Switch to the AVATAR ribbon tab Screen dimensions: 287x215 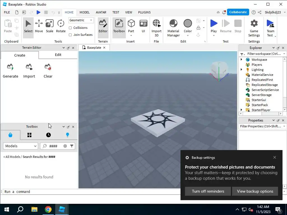101,12
